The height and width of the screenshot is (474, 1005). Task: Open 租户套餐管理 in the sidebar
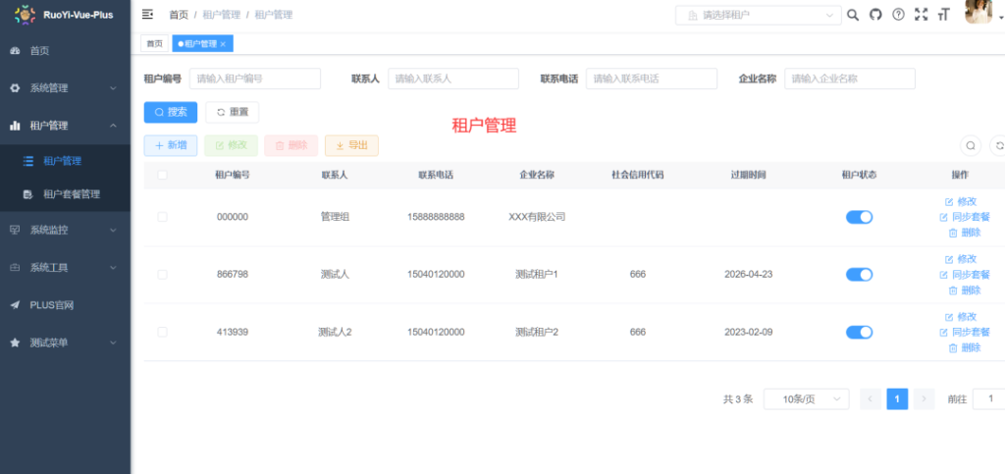pos(71,194)
